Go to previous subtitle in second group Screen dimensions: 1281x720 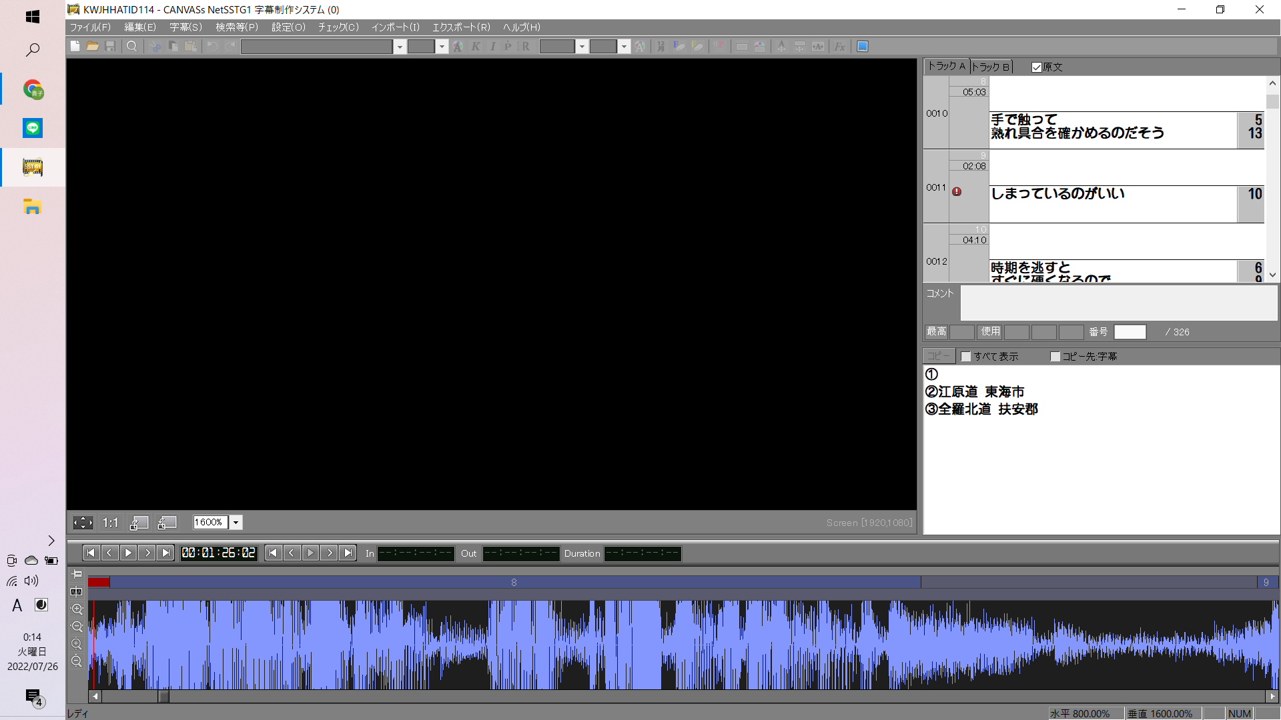292,553
